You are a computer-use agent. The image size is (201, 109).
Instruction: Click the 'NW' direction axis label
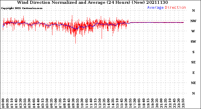click(193, 21)
